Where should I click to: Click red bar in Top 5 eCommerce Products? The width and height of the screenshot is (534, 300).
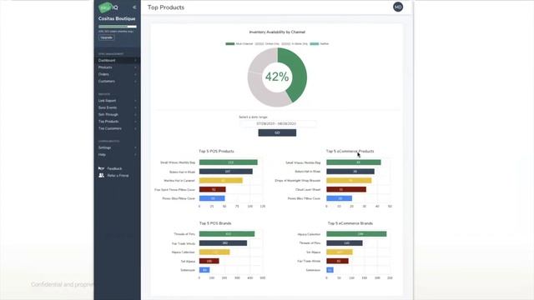pyautogui.click(x=346, y=189)
